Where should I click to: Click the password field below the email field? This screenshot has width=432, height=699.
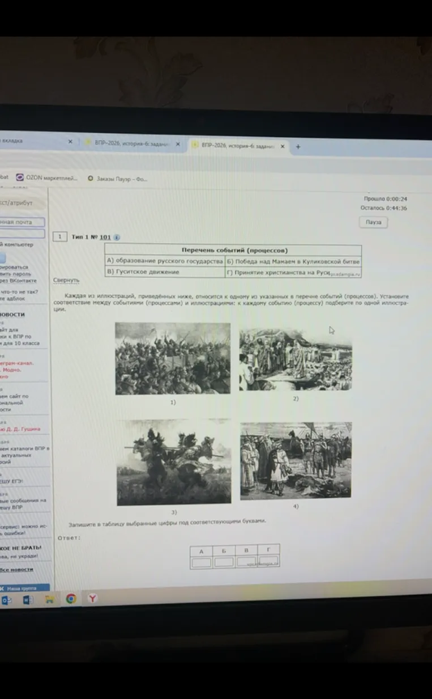[23, 234]
